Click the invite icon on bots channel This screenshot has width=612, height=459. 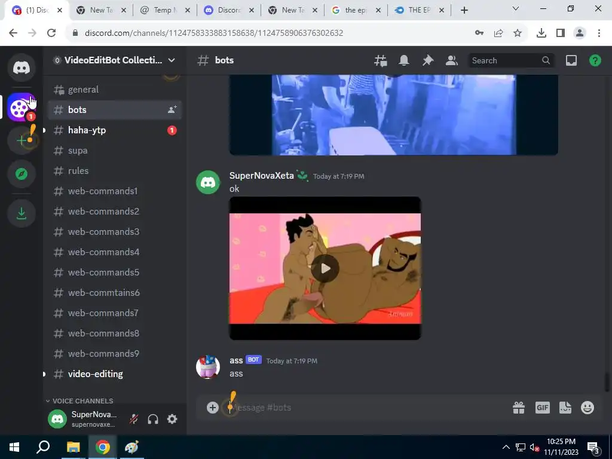[172, 110]
